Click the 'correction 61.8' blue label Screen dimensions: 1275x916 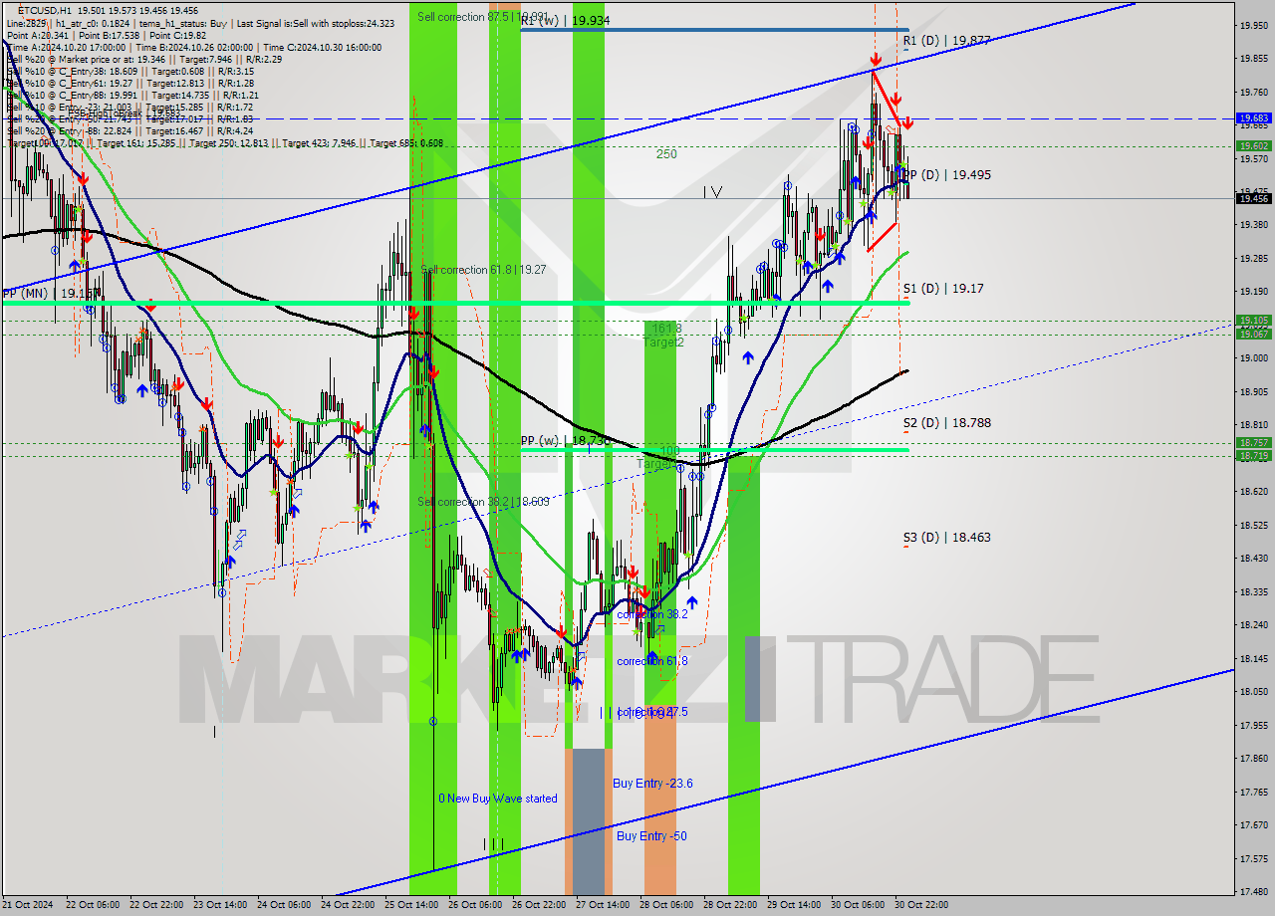[x=651, y=661]
